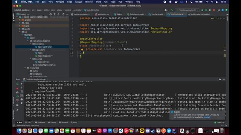Click the Build hammer icon in toolbar
The width and height of the screenshot is (241, 135).
(x=172, y=10)
